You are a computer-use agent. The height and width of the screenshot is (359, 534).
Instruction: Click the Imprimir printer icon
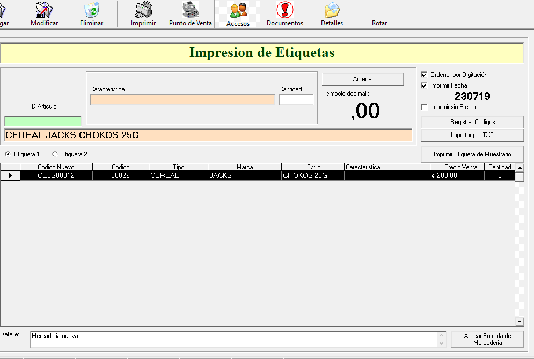coord(143,11)
